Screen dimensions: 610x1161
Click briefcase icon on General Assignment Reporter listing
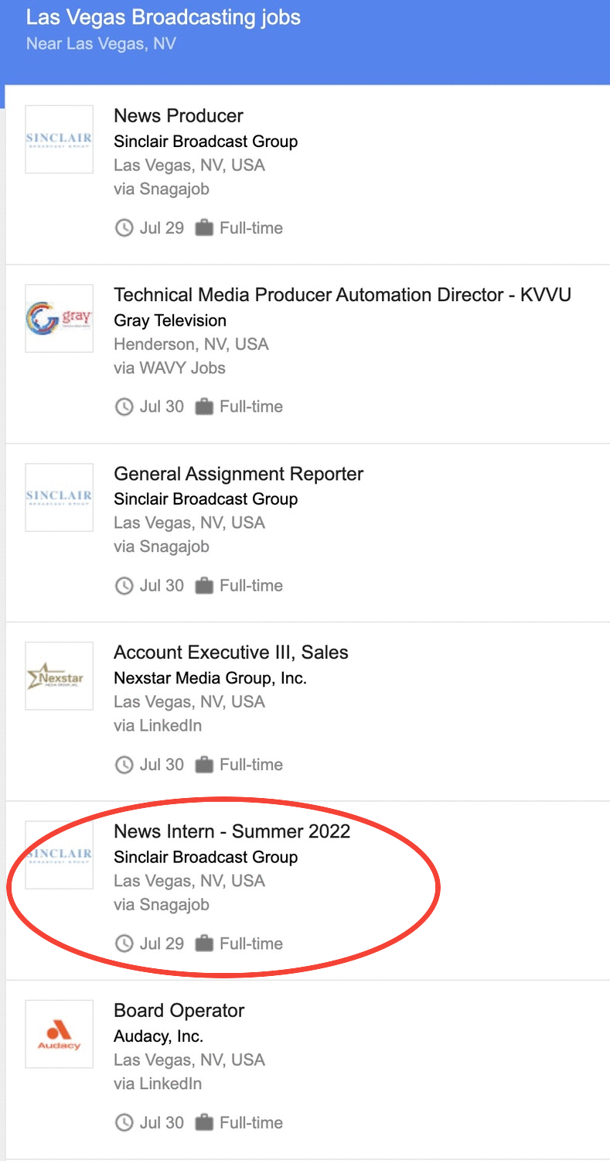pyautogui.click(x=204, y=586)
